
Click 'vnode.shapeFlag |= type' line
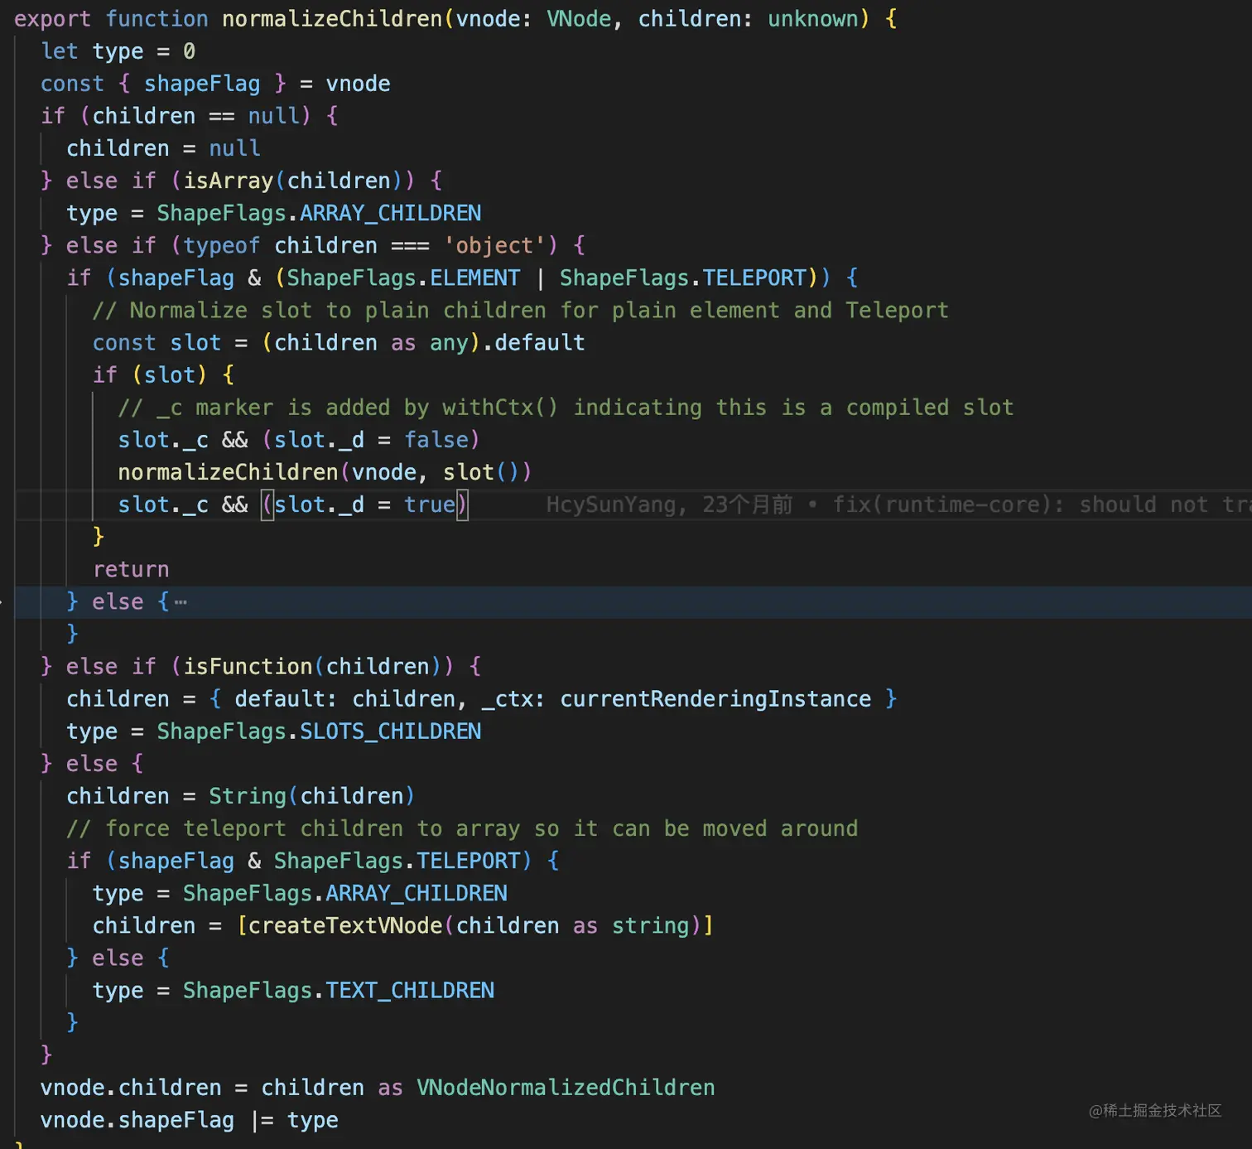(189, 1120)
